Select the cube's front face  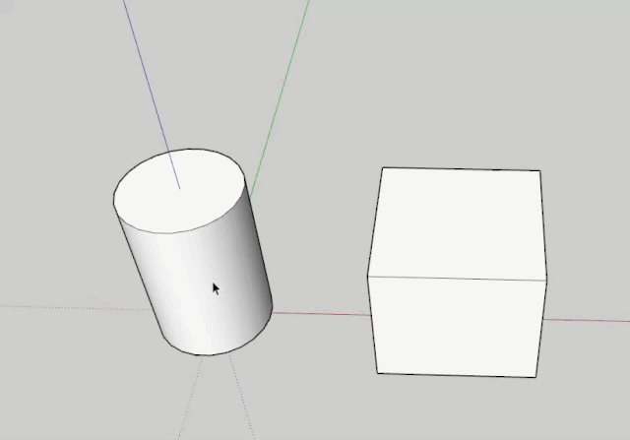(x=457, y=326)
